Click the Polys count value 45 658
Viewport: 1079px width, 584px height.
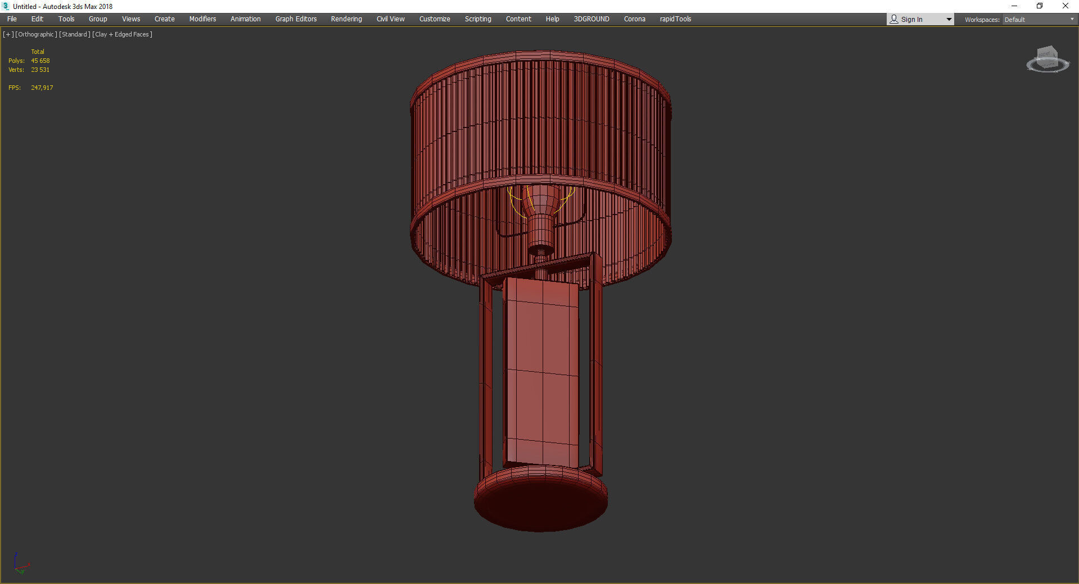(40, 61)
